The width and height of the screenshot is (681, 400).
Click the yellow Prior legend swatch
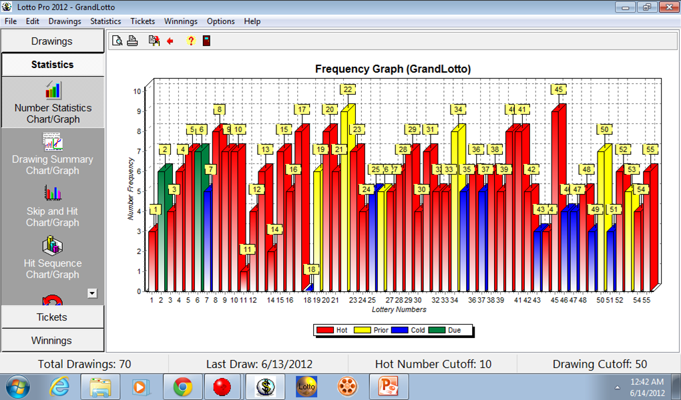coord(363,330)
